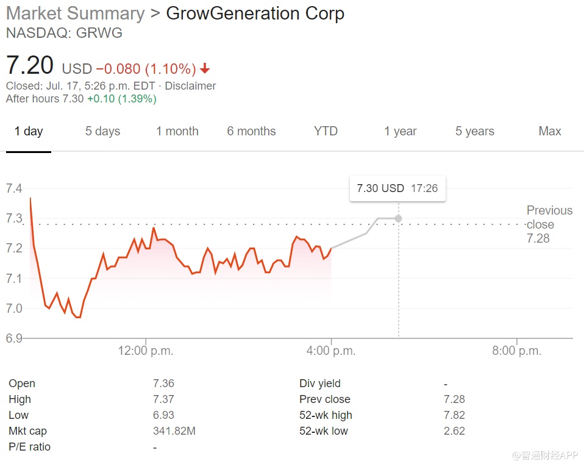Select the Max time range
Viewport: 584px width, 467px height.
click(x=549, y=131)
